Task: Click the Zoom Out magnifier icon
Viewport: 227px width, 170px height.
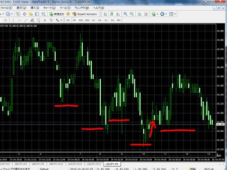Action: pos(132,14)
